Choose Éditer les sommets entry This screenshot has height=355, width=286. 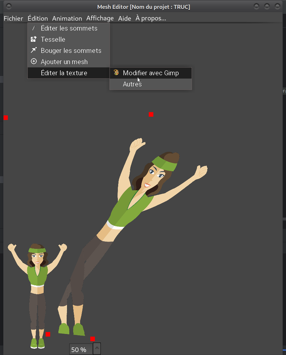[x=69, y=28]
